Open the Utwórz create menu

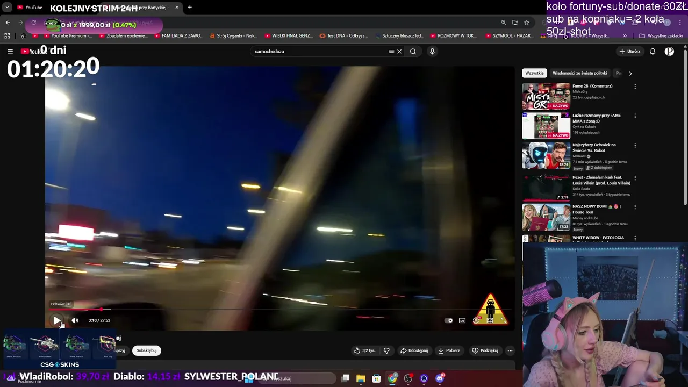[x=630, y=52]
